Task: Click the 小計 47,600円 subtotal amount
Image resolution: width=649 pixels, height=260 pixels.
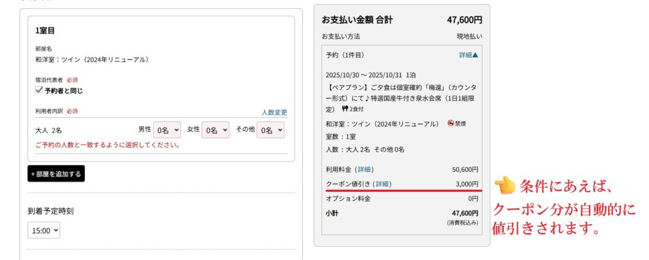Action: [465, 213]
